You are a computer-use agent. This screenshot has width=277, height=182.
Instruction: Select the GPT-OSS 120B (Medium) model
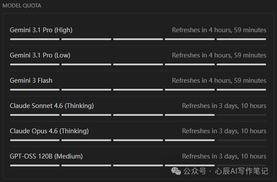[46, 156]
